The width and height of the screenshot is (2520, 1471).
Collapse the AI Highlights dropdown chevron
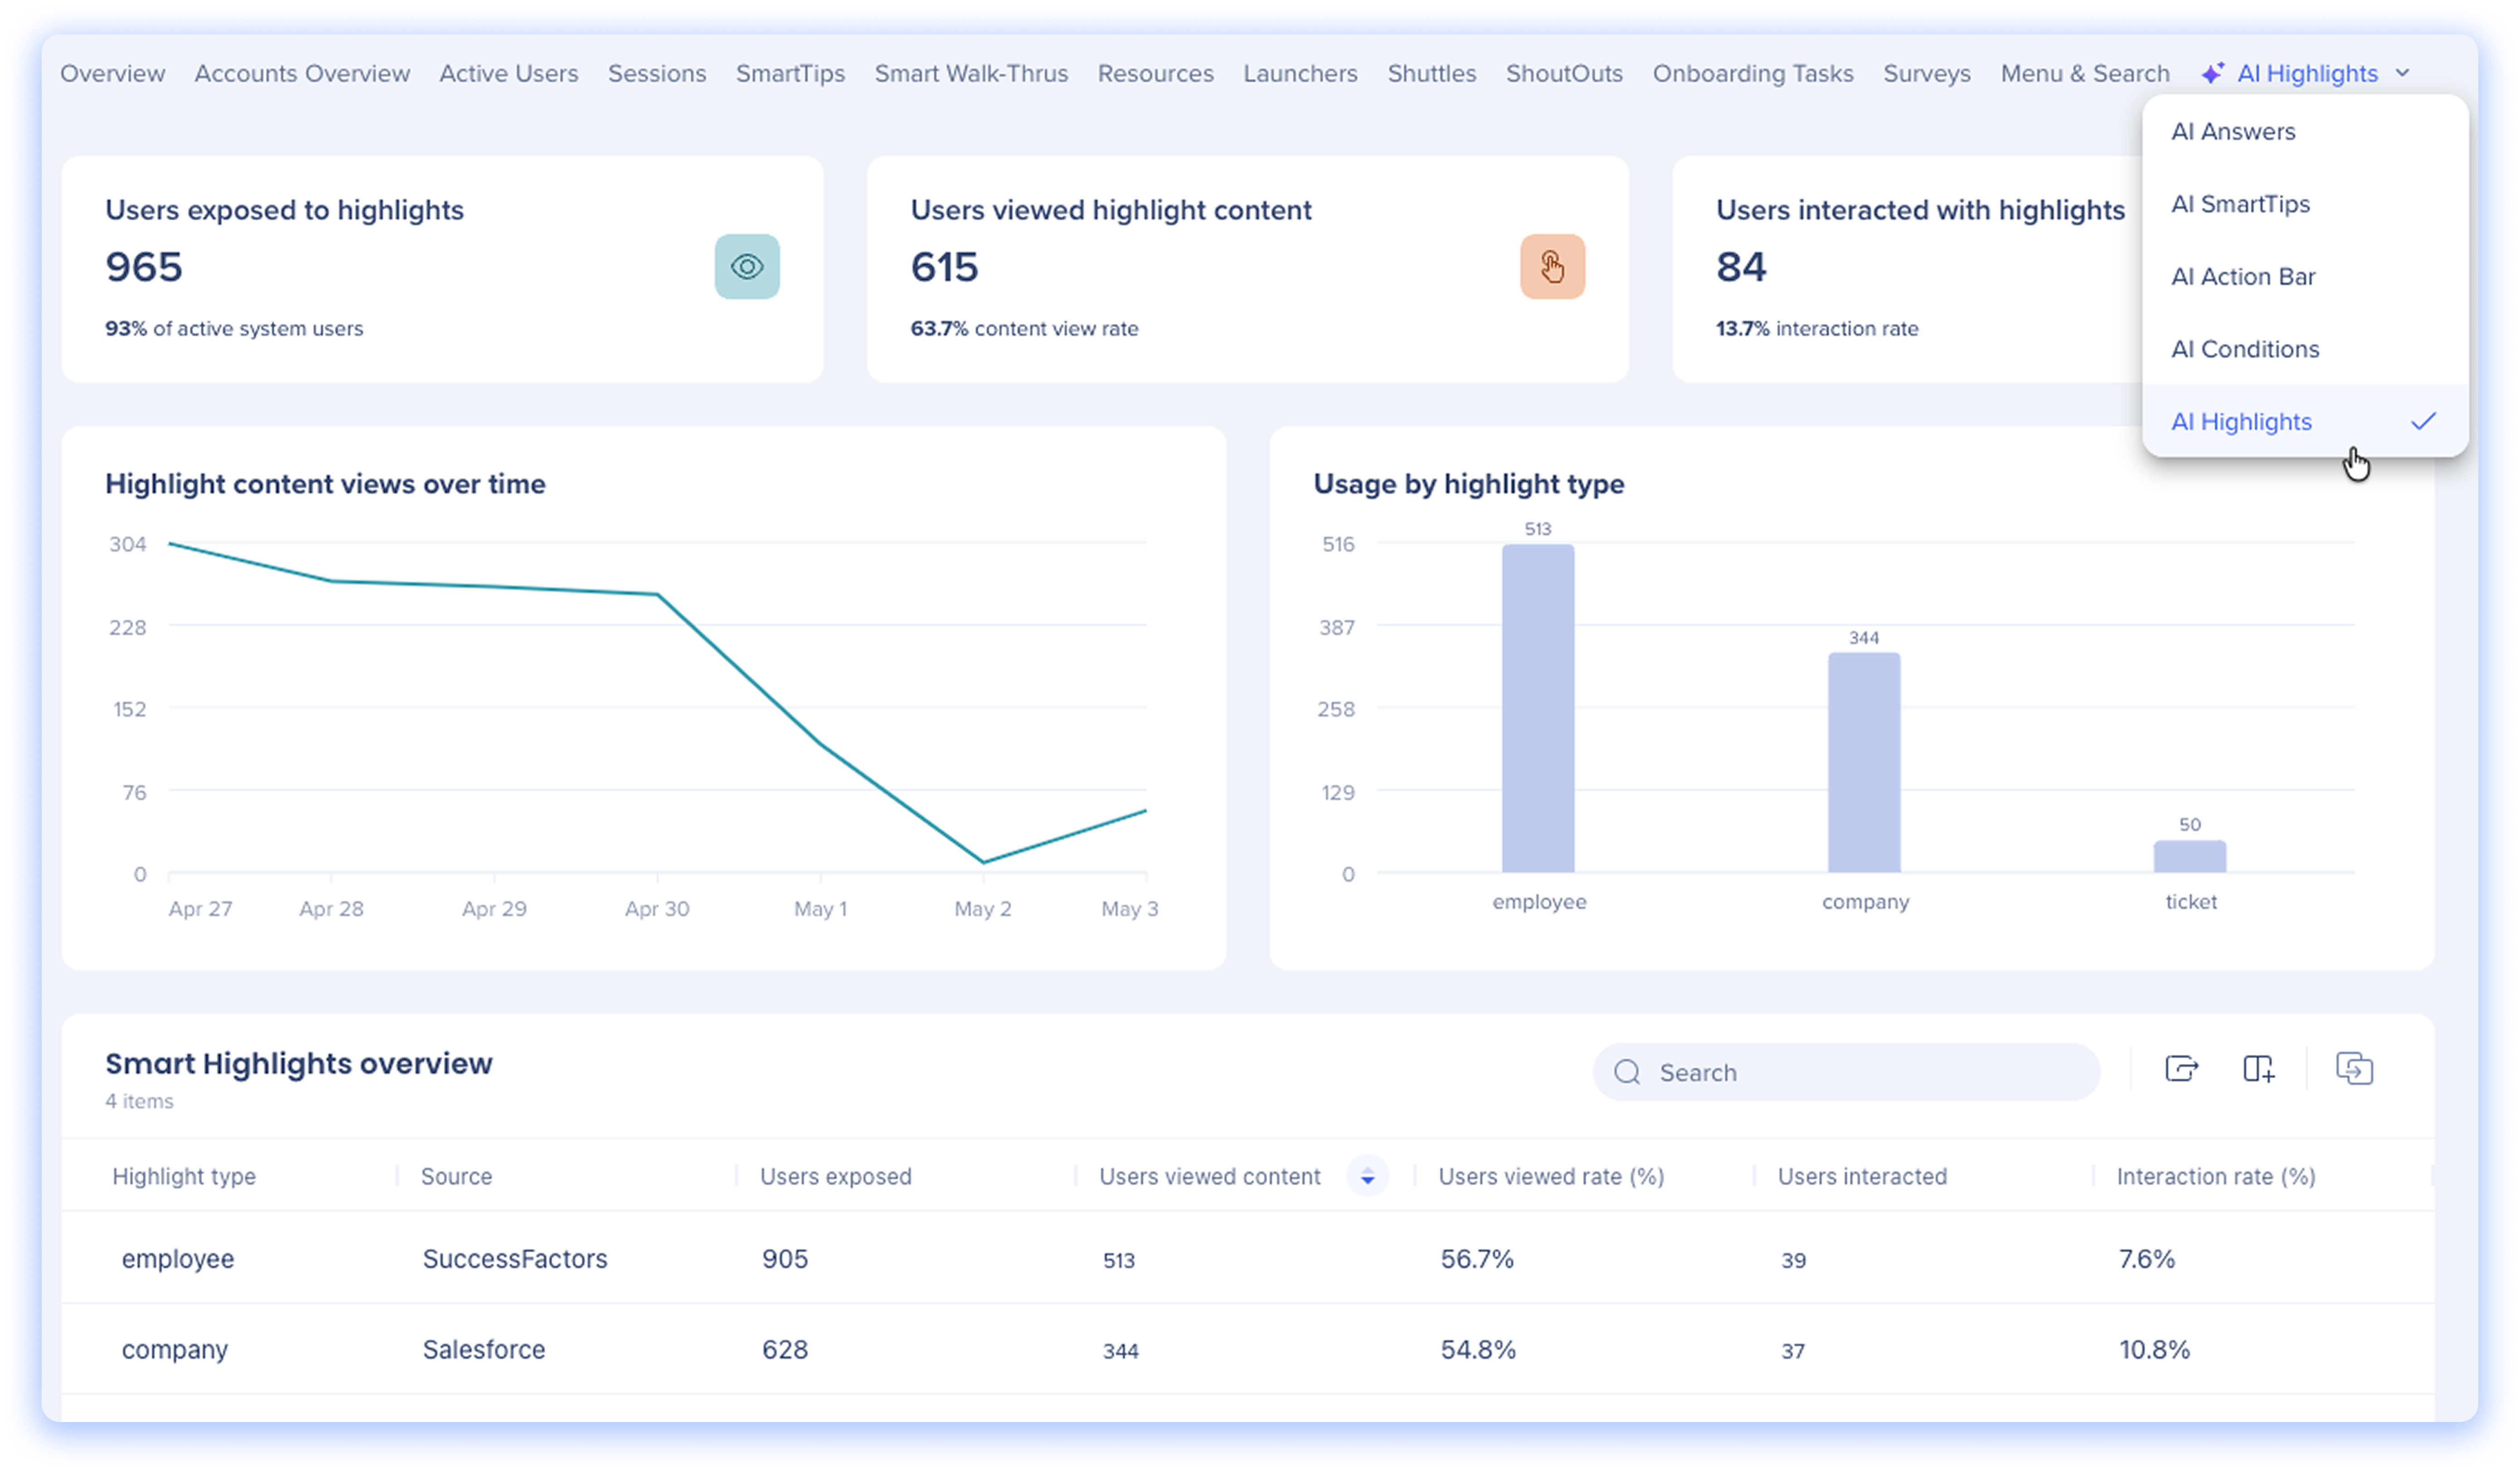(2403, 73)
